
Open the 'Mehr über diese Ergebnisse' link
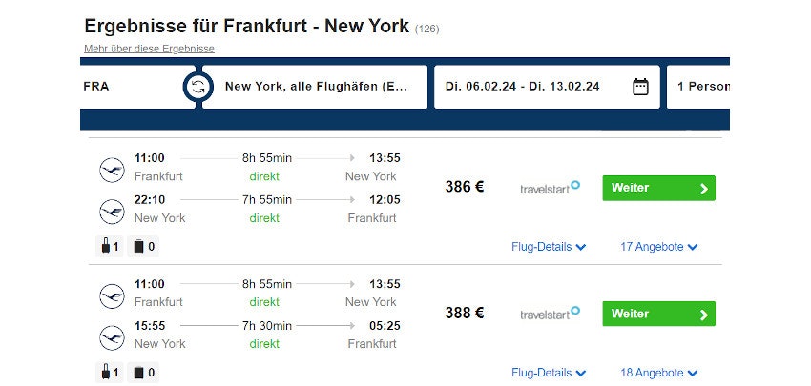[x=149, y=49]
